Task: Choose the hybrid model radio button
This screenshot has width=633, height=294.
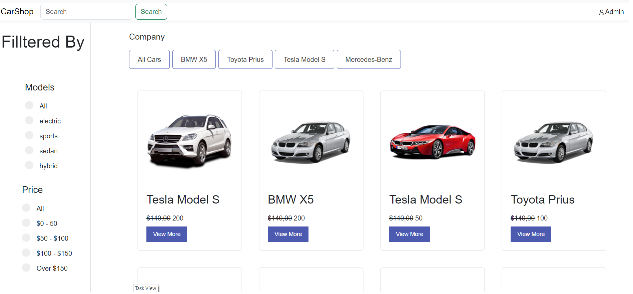Action: (x=29, y=165)
